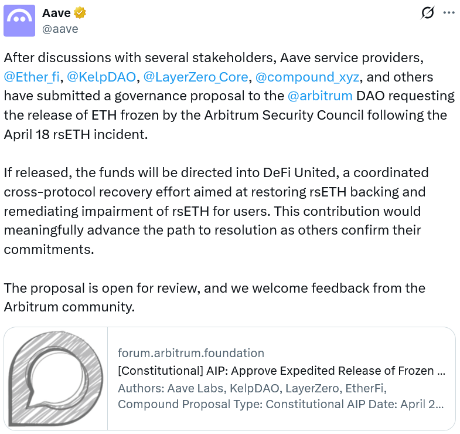
Task: Click the "Arbitrum community." closing text
Action: click(x=69, y=307)
